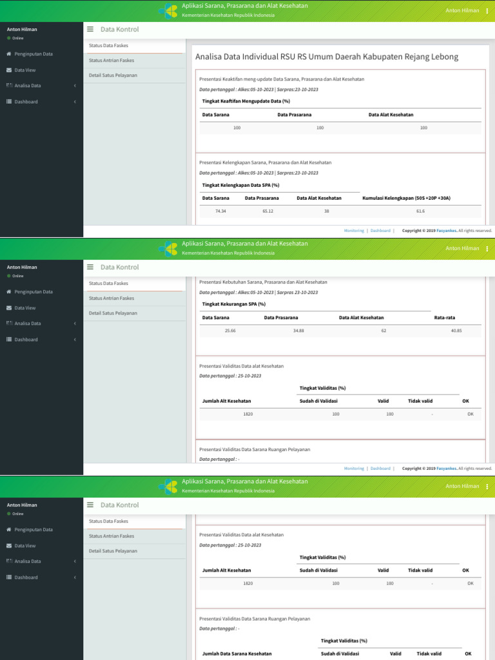Expand the Analisa Data chevron in the top sidebar
The height and width of the screenshot is (660, 495).
[75, 86]
